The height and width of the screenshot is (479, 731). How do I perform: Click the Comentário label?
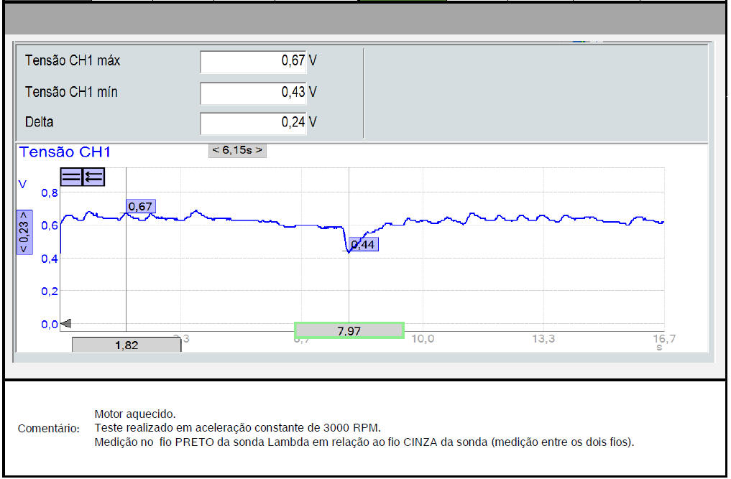[x=48, y=429]
